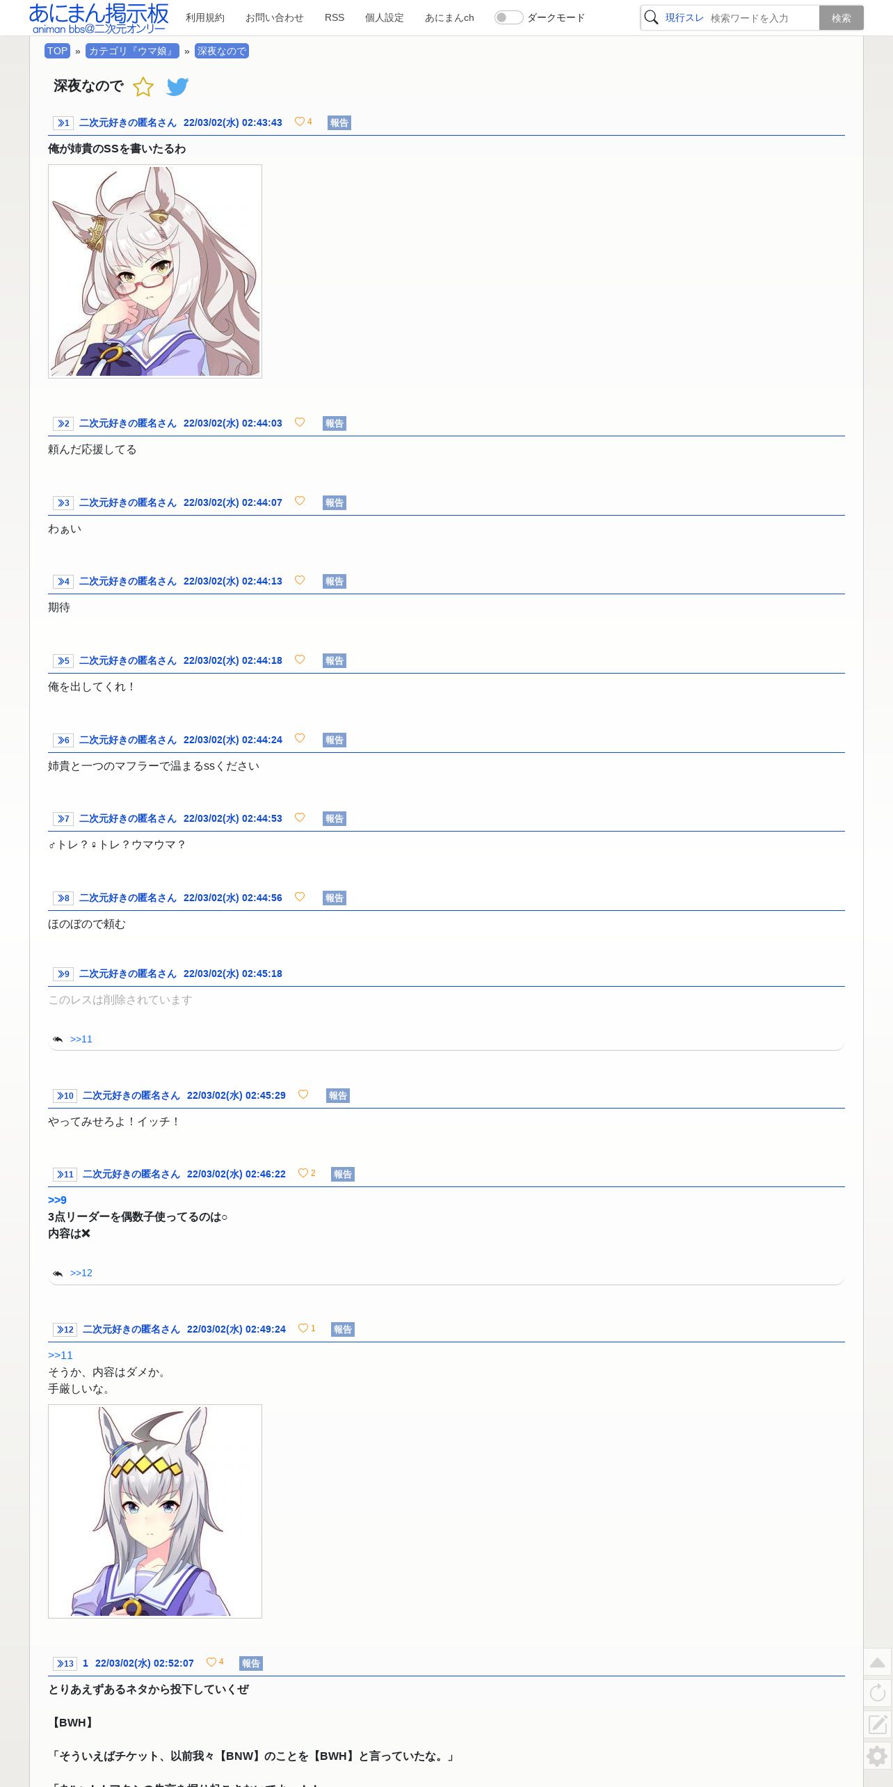Click the magnifying glass search icon
This screenshot has width=893, height=1787.
652,17
